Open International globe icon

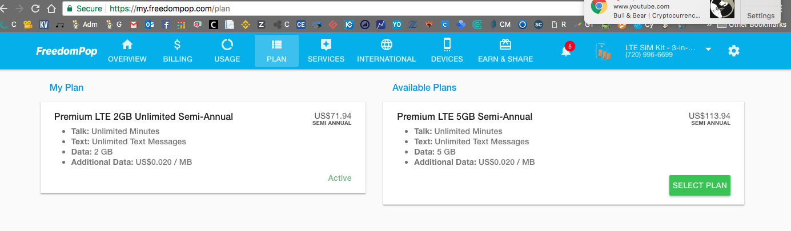coord(387,44)
